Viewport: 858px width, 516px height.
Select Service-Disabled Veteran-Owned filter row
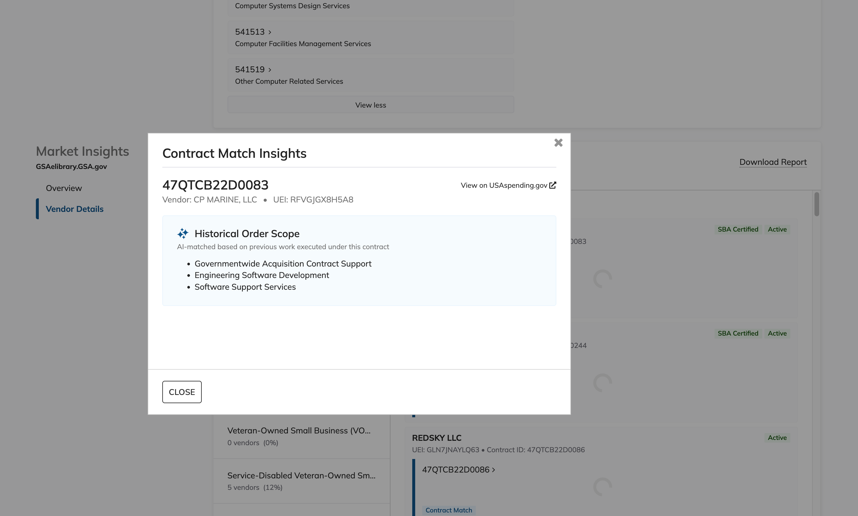point(302,481)
